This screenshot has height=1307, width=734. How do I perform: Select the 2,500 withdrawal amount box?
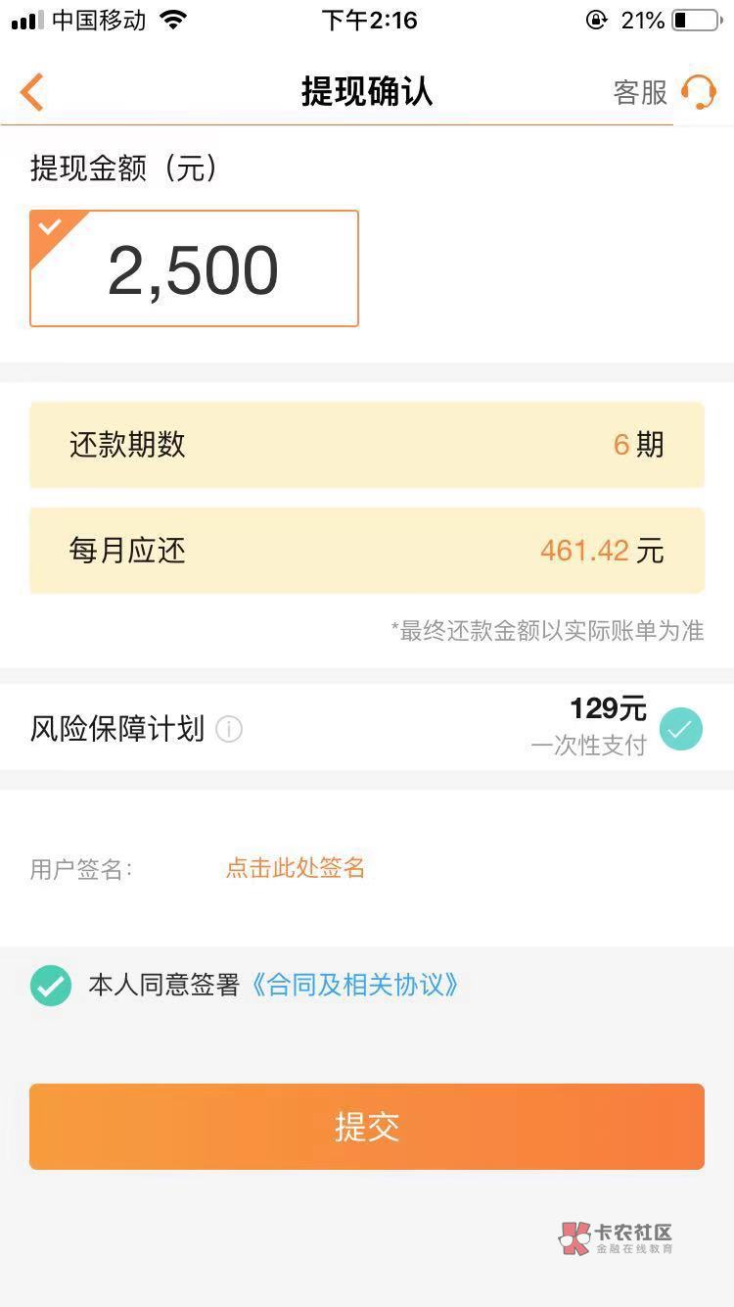pyautogui.click(x=194, y=268)
